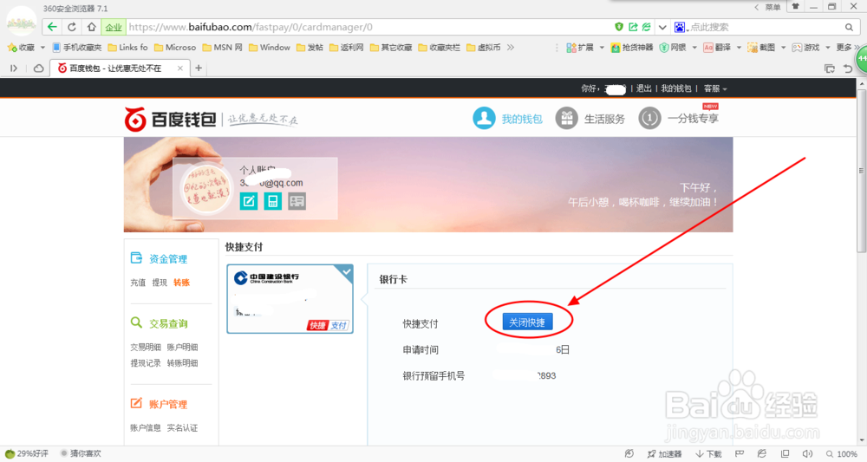Close the 百度钱包 browser tab

pyautogui.click(x=179, y=68)
